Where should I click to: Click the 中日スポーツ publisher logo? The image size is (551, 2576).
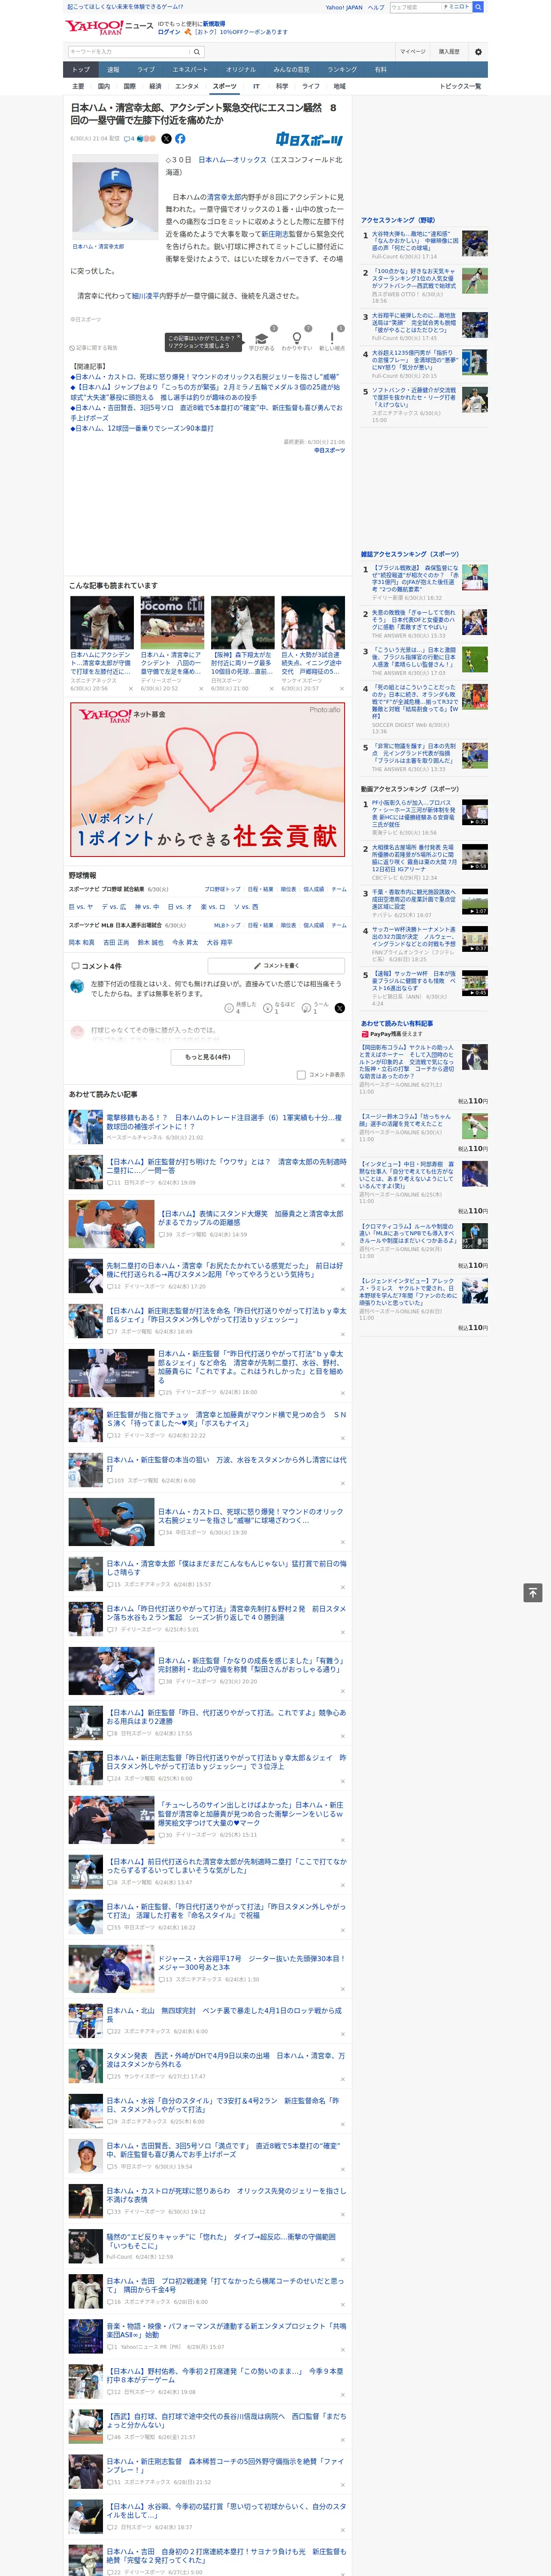(x=310, y=140)
